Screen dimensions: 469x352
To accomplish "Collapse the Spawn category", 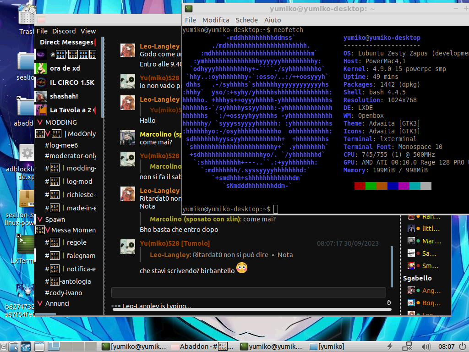I will click(x=40, y=220).
